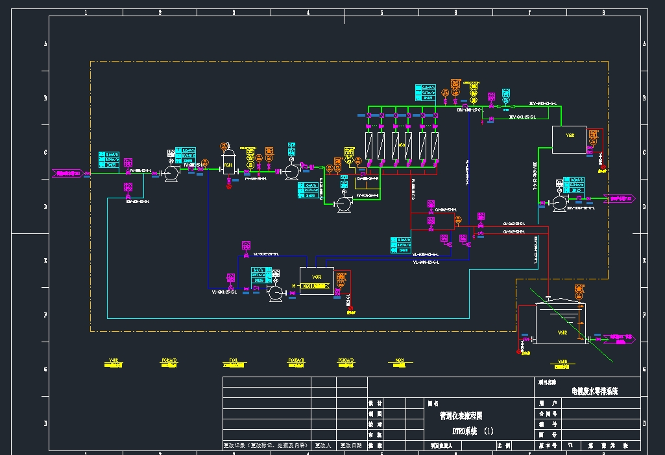Screen dimensions: 665x455
Task: Click the yellow legend label below tank V602
Action: tap(562, 364)
